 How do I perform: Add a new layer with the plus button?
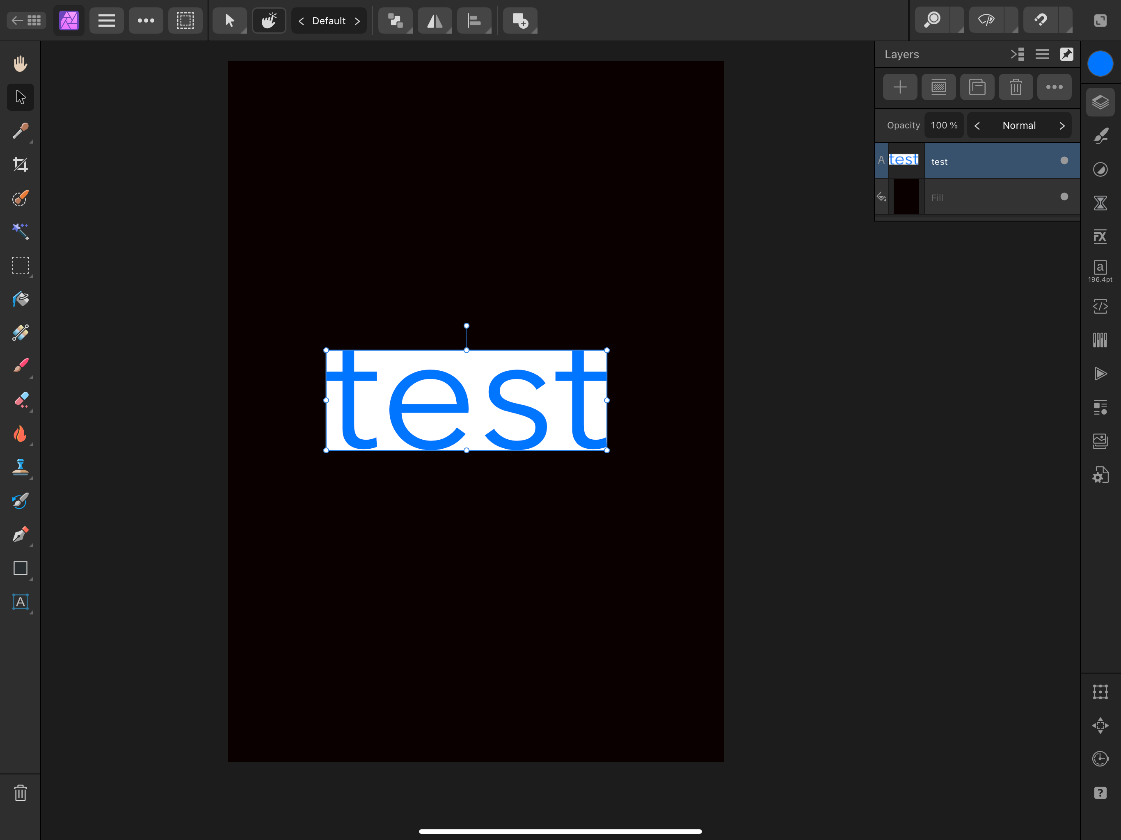click(900, 87)
